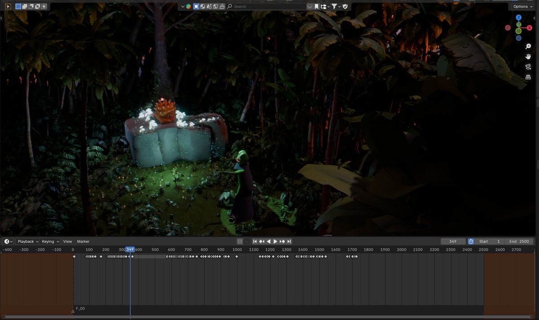
Task: Click the Search field at the top
Action: point(266,6)
